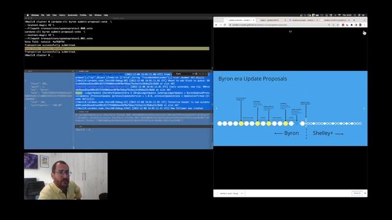Reload the current Chrome page

click(x=225, y=25)
